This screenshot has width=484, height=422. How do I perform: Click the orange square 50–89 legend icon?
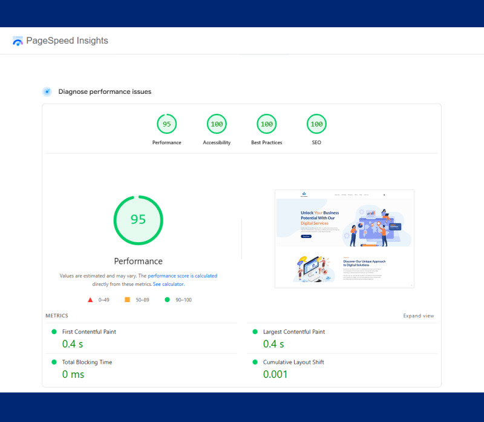click(127, 300)
